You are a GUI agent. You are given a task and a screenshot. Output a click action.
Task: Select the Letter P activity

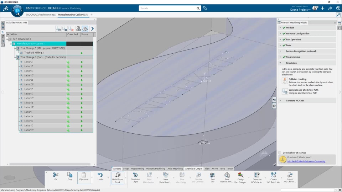28,89
